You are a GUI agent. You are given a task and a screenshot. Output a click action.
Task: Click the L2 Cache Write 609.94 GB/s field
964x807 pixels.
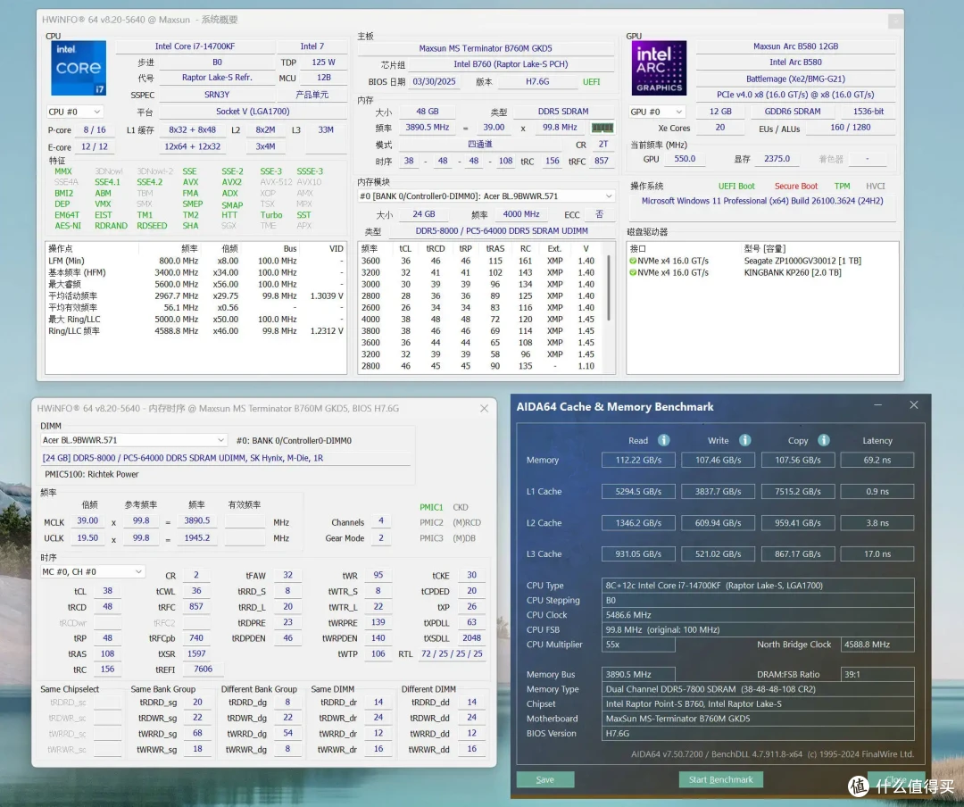pos(718,523)
